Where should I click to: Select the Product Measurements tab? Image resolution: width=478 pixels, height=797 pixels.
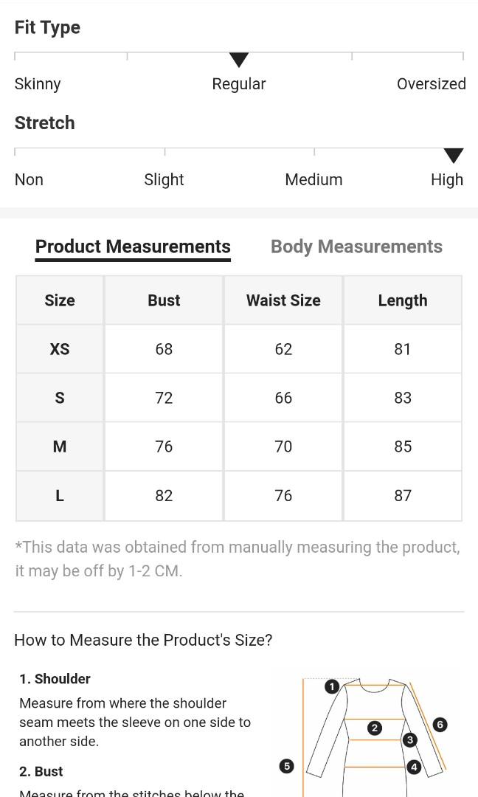click(x=133, y=246)
